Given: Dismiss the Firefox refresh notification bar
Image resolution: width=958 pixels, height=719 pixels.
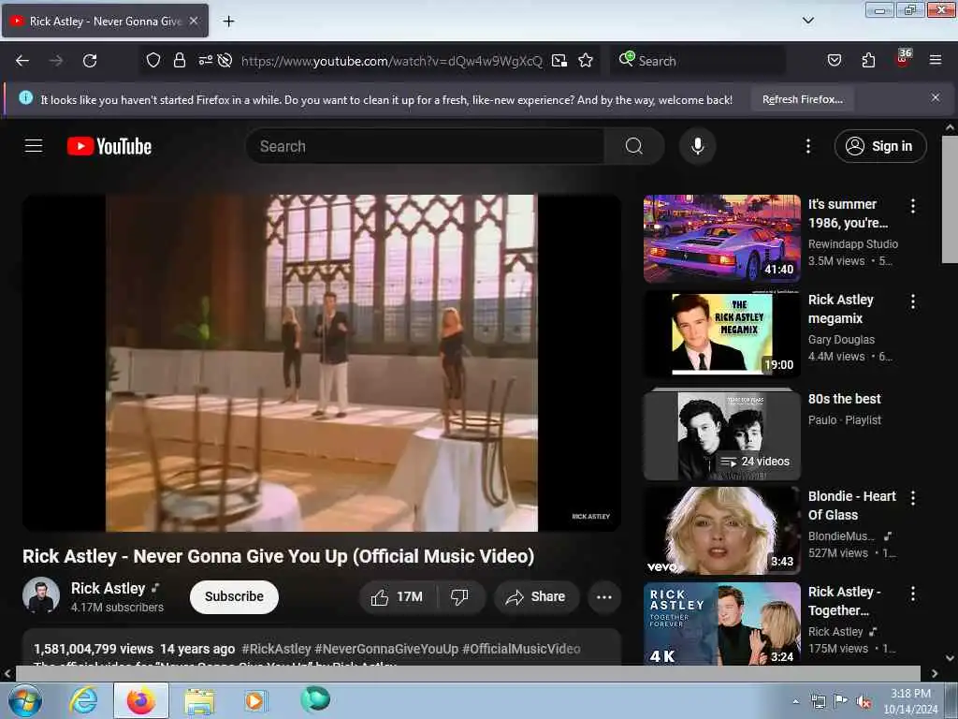Looking at the screenshot, I should (936, 97).
